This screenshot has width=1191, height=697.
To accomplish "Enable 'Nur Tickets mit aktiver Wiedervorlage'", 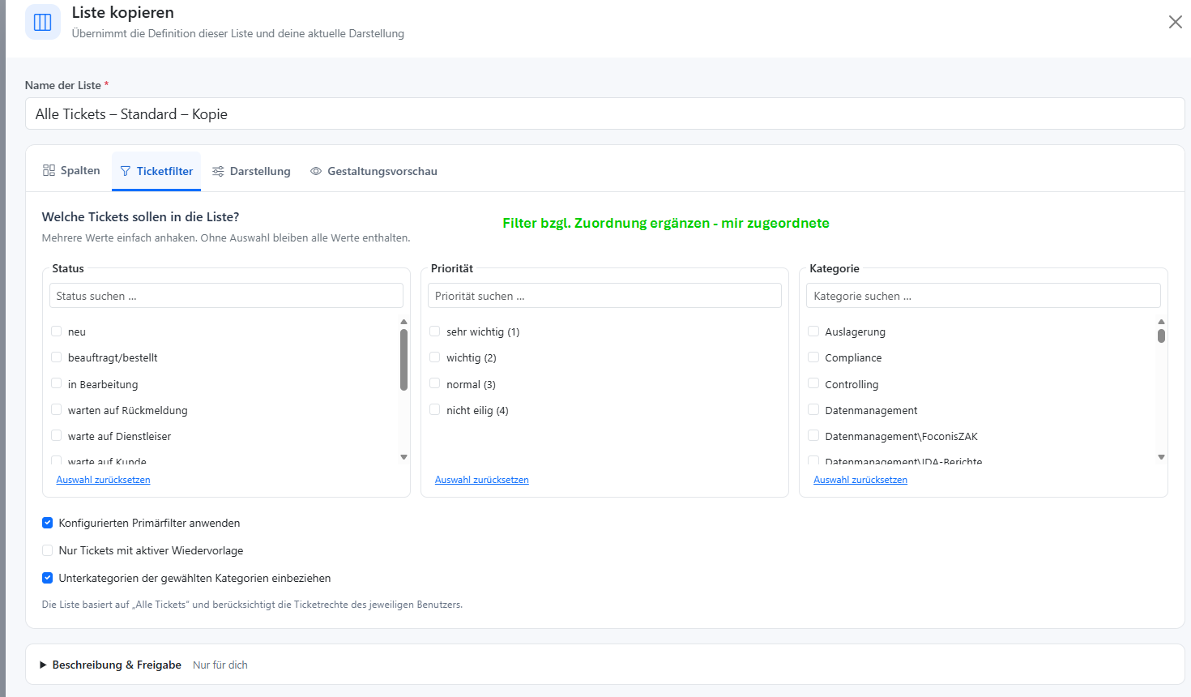I will click(47, 550).
